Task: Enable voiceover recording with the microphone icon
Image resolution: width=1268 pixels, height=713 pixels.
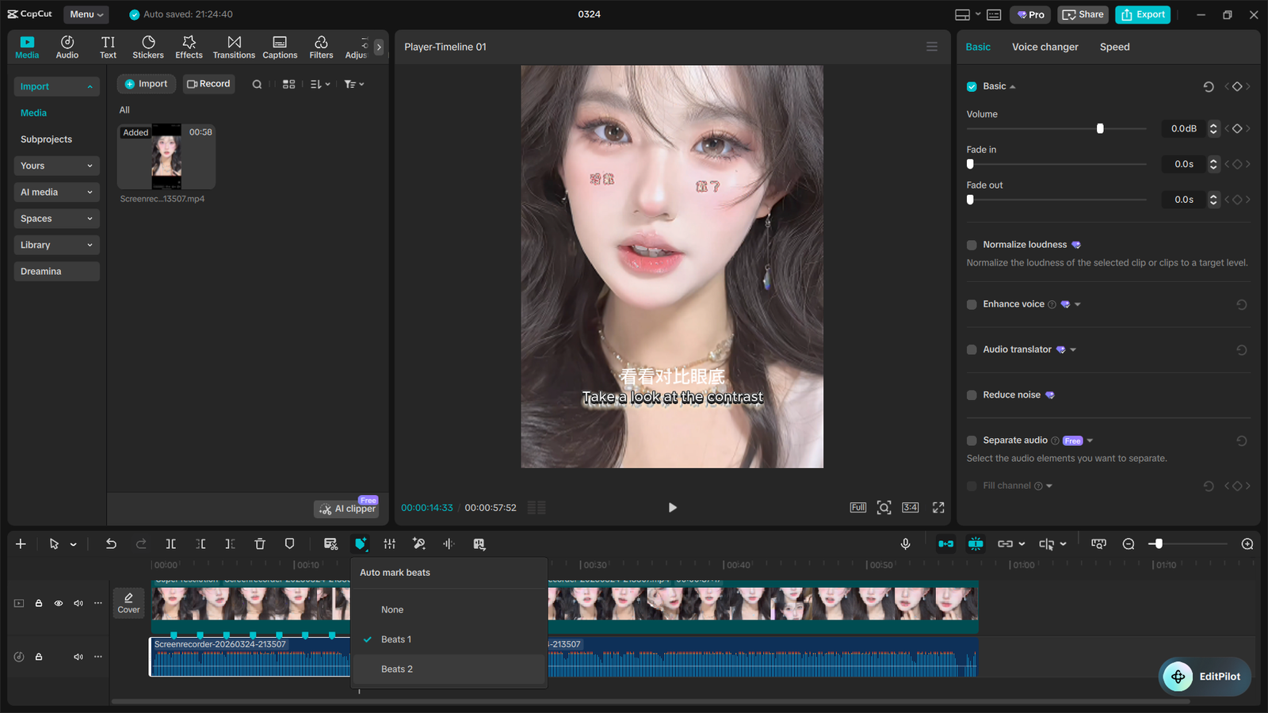Action: point(906,544)
